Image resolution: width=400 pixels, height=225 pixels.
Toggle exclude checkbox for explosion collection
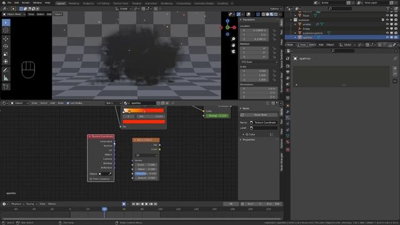click(383, 20)
